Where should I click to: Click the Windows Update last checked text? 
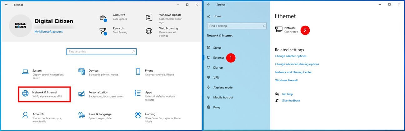pos(170,21)
